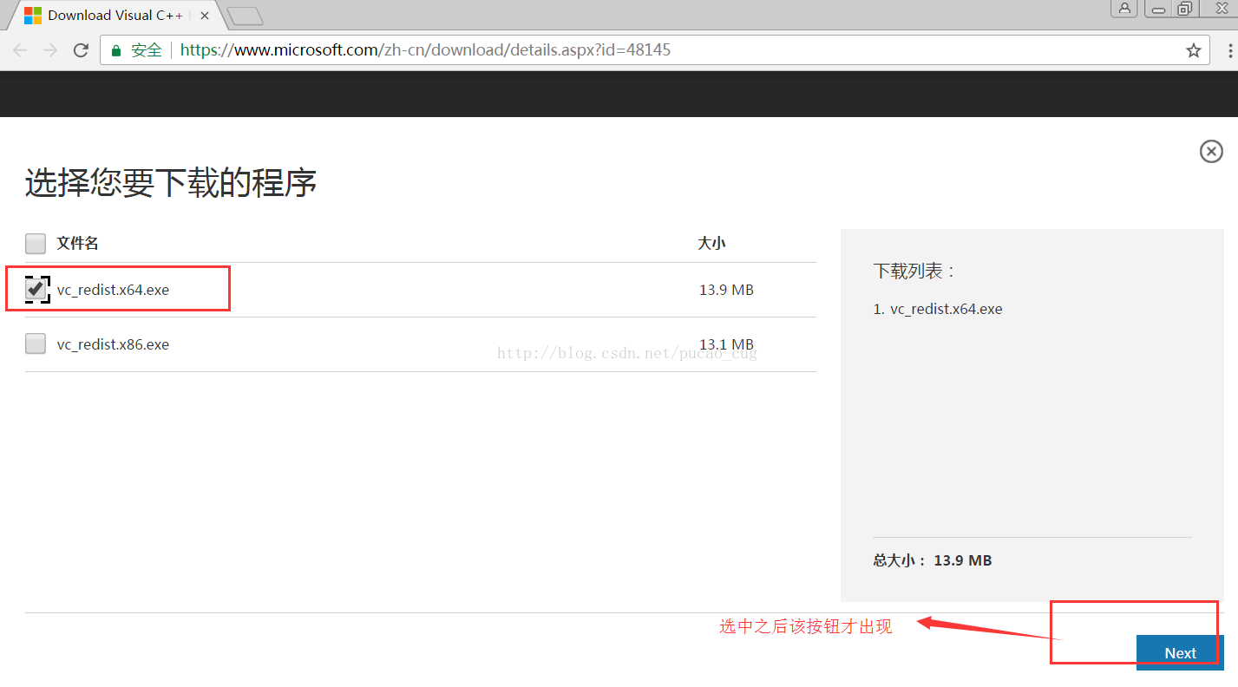Click the 选择您要下载的程序 heading
The width and height of the screenshot is (1238, 687).
171,183
